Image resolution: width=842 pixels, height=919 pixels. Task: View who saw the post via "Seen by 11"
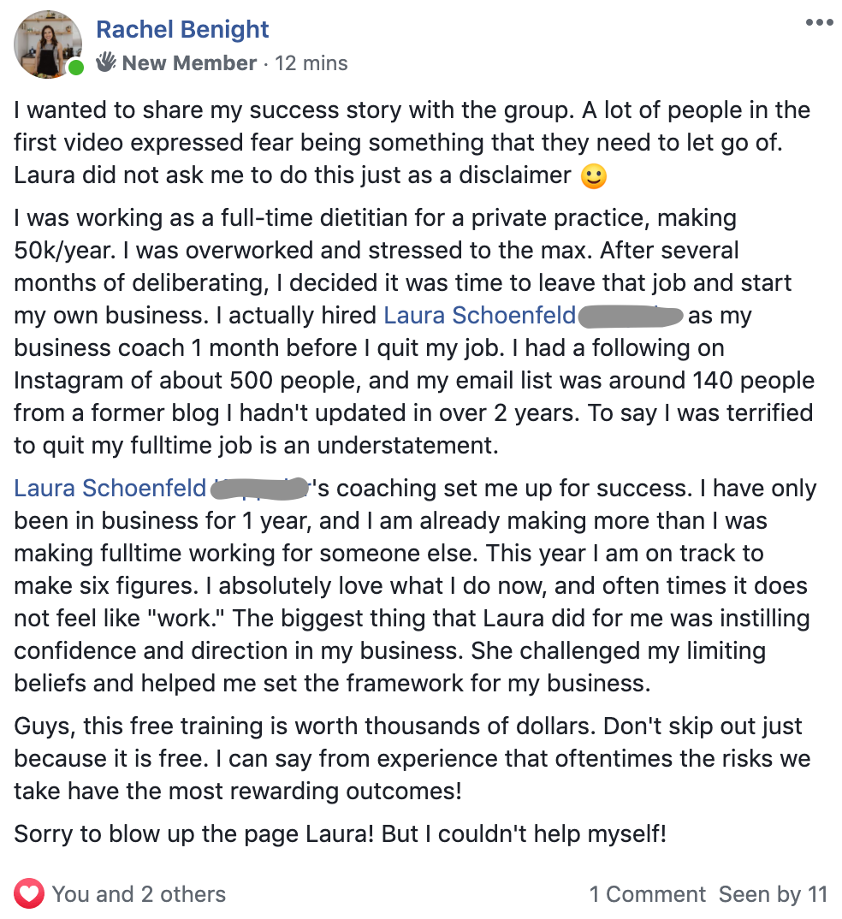(x=773, y=894)
